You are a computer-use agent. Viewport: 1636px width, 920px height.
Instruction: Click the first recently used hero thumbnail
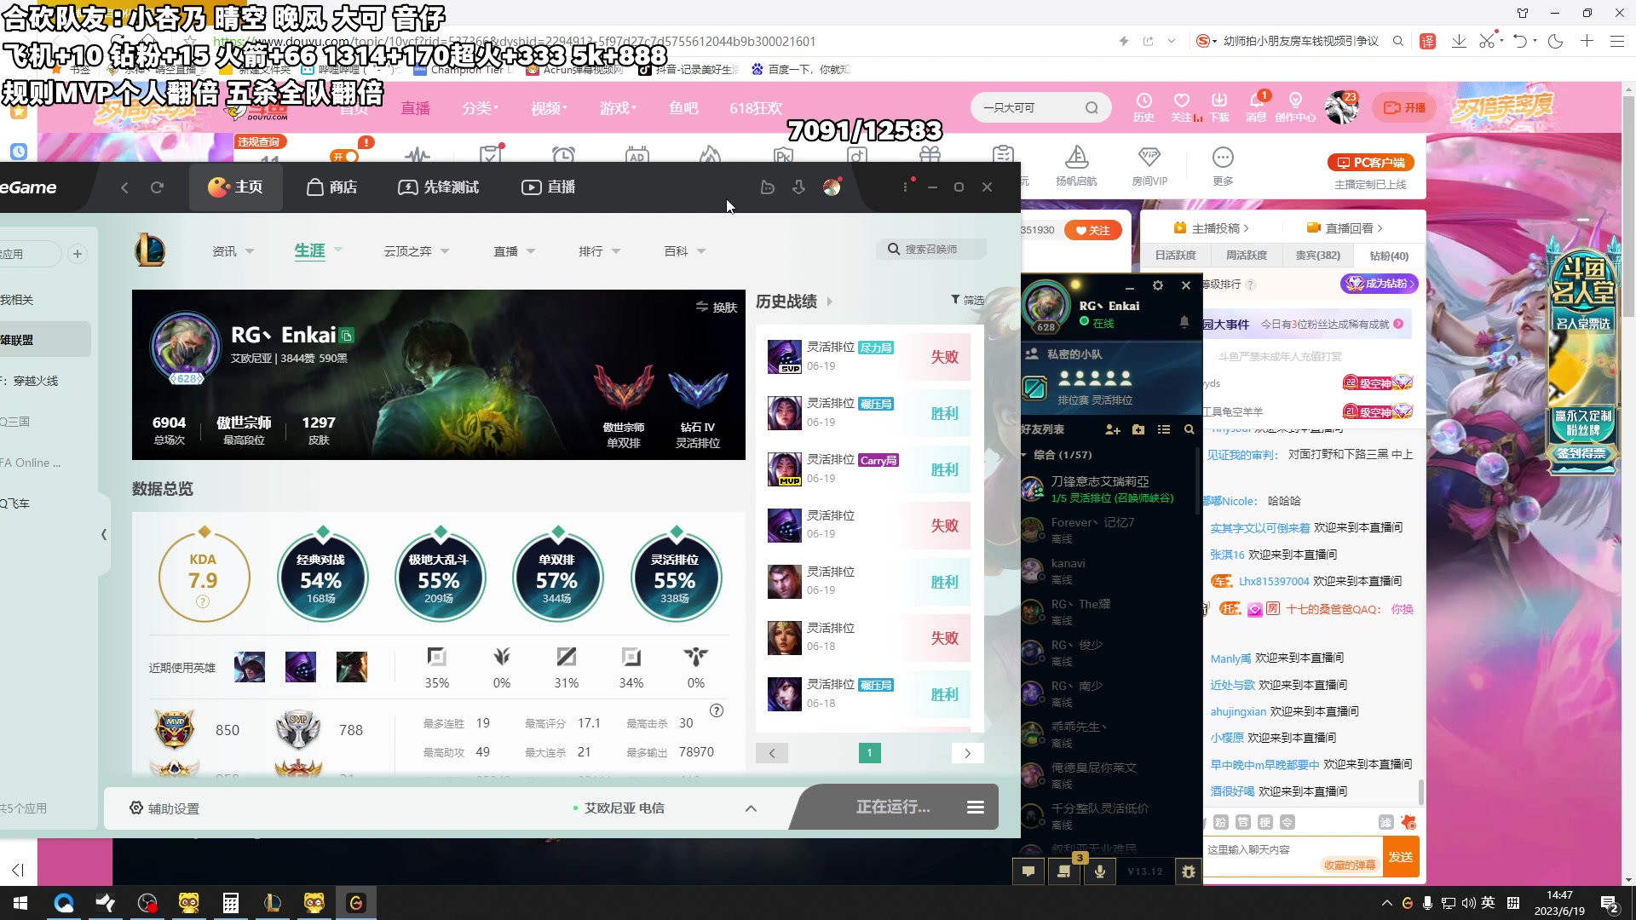click(x=250, y=667)
